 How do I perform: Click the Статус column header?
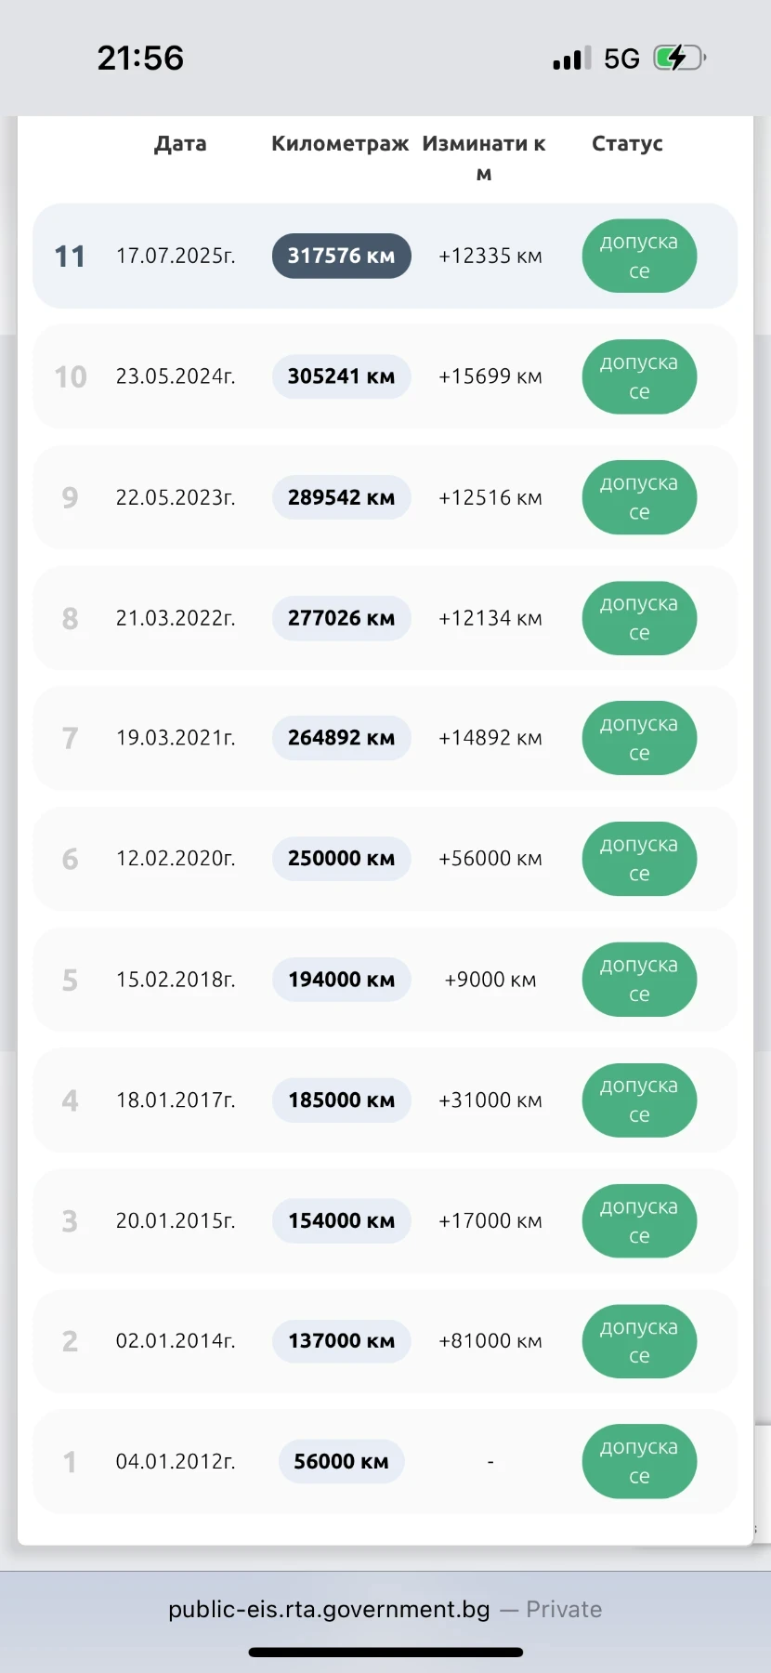click(627, 144)
